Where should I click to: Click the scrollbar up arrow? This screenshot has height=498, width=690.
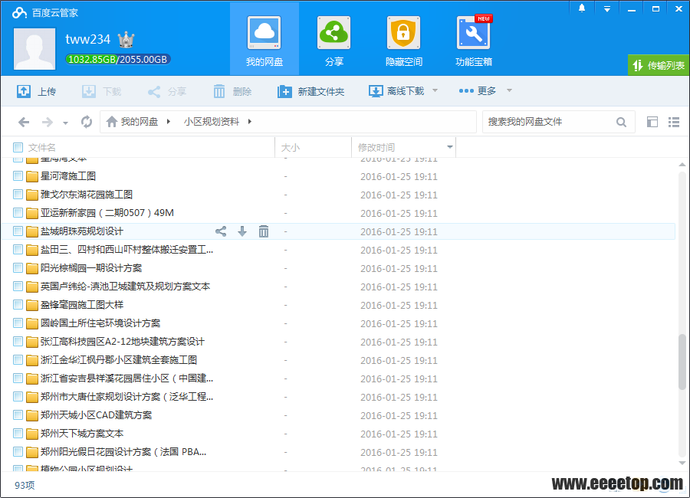(x=682, y=165)
